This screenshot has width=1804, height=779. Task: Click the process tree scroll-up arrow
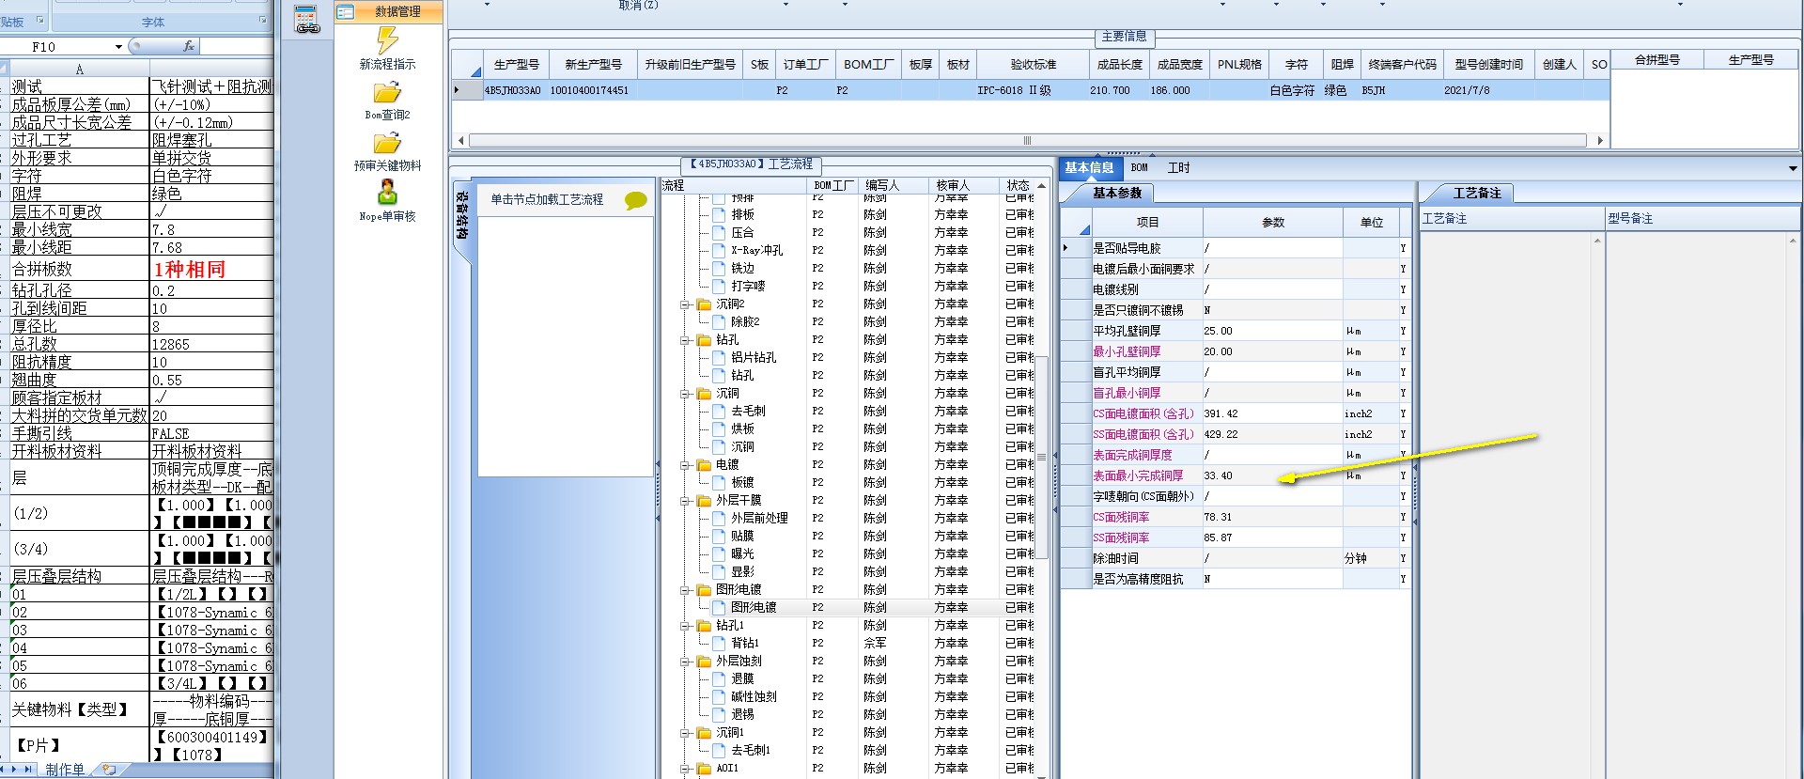(x=1041, y=186)
